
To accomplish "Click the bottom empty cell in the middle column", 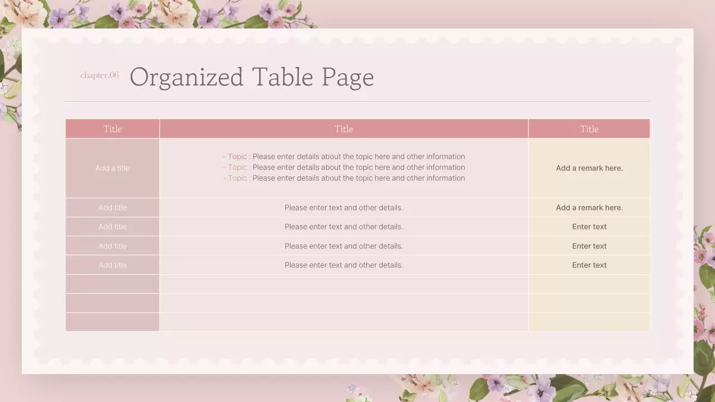I will point(344,322).
